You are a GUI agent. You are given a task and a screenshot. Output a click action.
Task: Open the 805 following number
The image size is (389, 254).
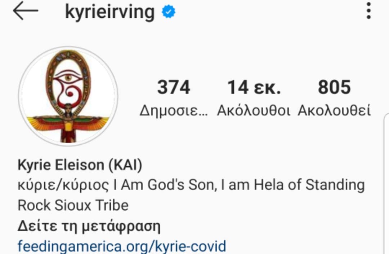[x=334, y=87]
